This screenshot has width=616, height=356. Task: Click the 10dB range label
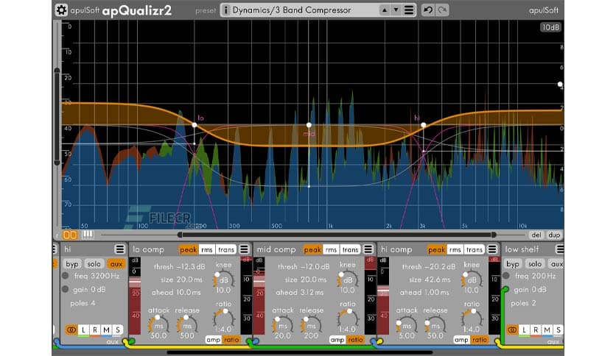pos(550,27)
